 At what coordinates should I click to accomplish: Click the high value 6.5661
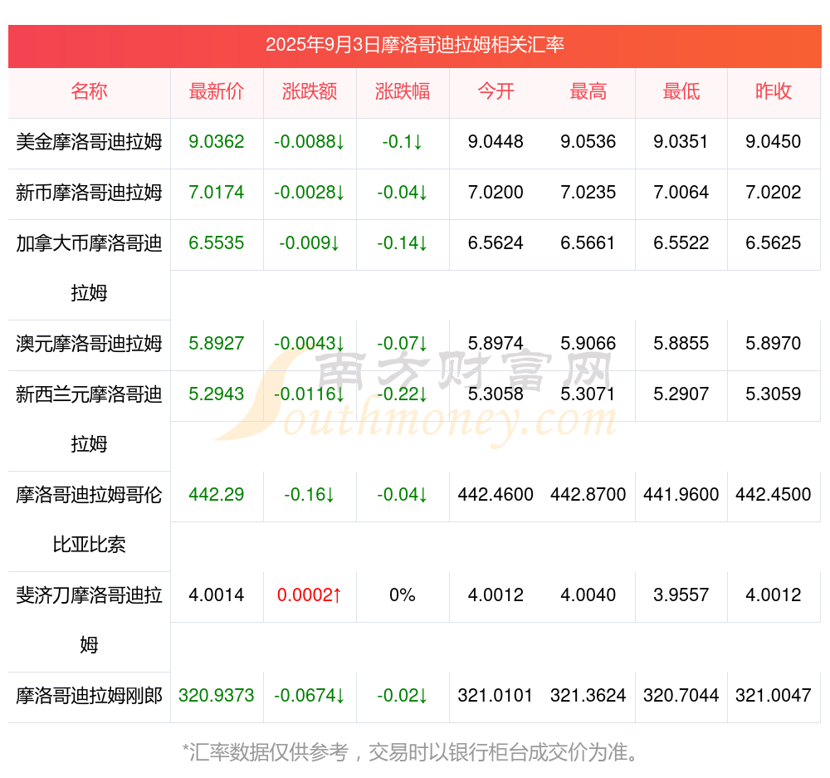[588, 243]
